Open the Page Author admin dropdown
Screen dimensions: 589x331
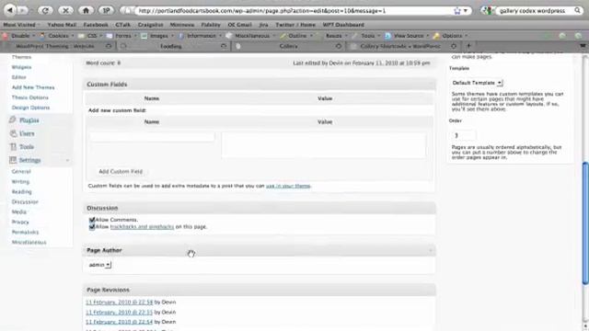99,265
